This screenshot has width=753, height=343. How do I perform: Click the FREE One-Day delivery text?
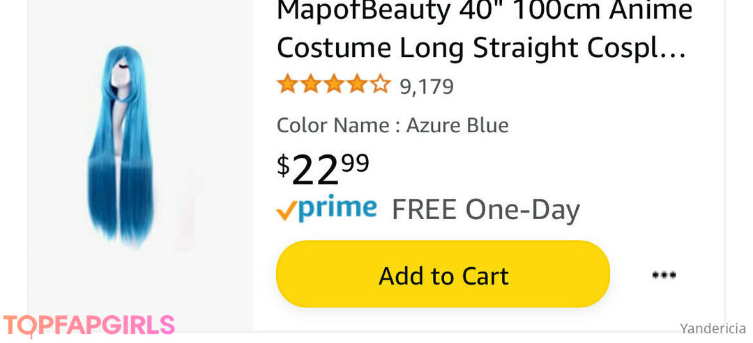485,209
